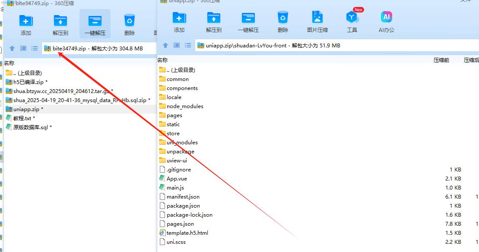Sort right list by 名称 column

[x=162, y=60]
